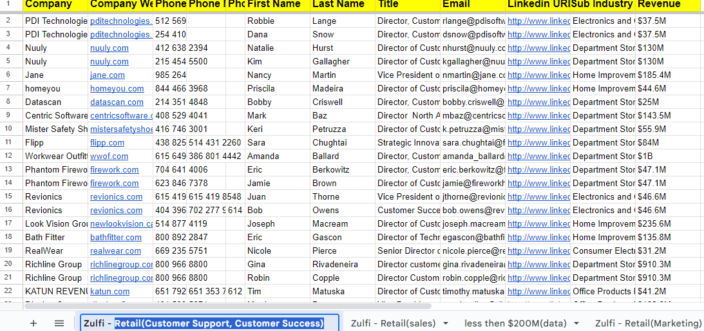
Task: Click the horizontal scrollbar thumb
Action: click(227, 306)
